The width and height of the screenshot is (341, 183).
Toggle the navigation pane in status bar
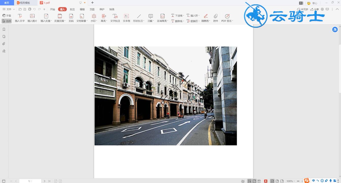pyautogui.click(x=4, y=181)
